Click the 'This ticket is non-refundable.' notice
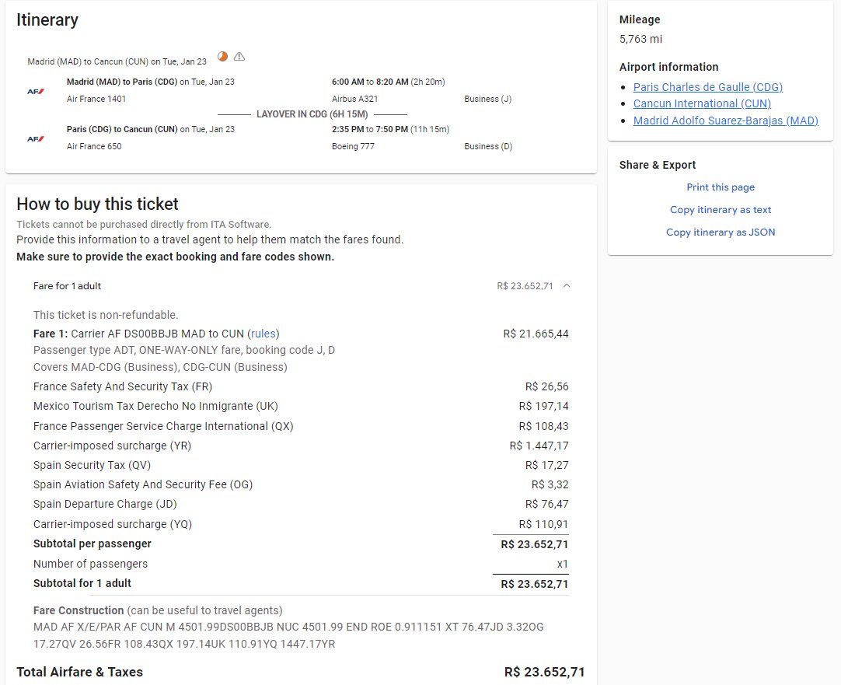Viewport: 841px width, 685px height. (x=106, y=315)
